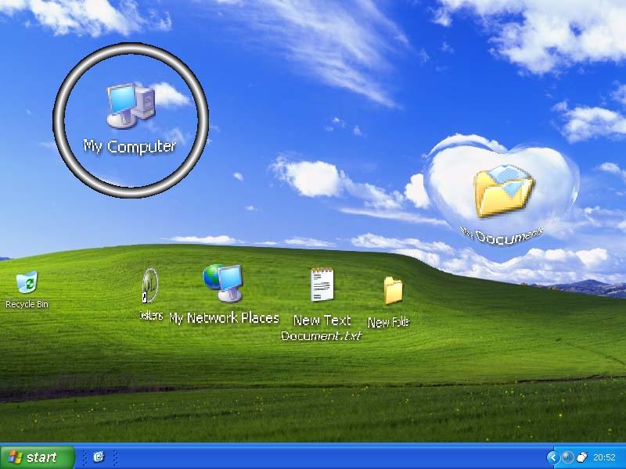This screenshot has width=626, height=469.
Task: Select the My Computer desktop icon
Action: (131, 106)
